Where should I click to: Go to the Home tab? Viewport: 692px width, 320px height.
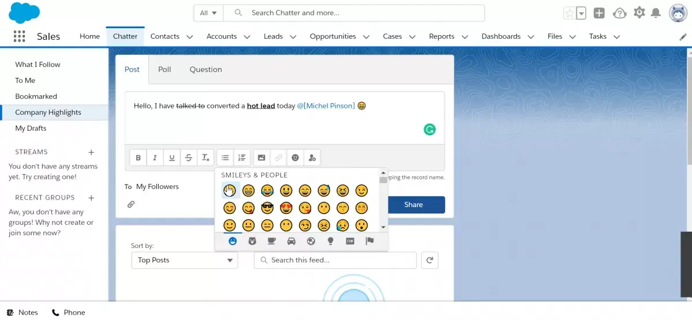[89, 36]
